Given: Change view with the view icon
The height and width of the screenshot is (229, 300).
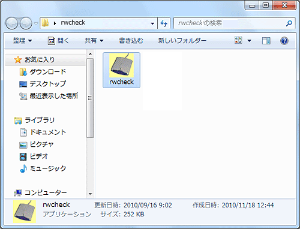Looking at the screenshot, I should coord(238,40).
